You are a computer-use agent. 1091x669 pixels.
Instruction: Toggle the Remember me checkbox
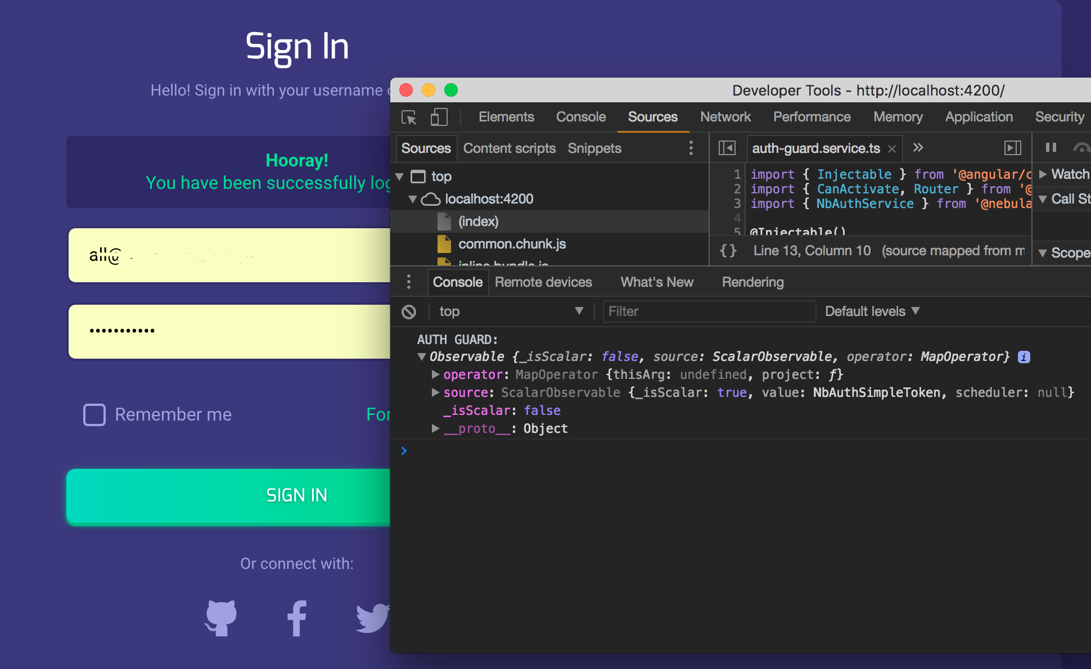pos(94,415)
